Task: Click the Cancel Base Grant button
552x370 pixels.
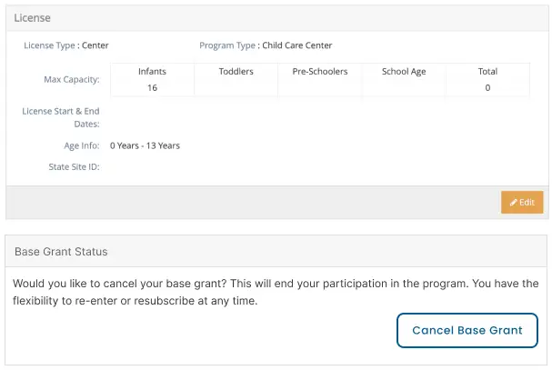Action: pyautogui.click(x=467, y=330)
